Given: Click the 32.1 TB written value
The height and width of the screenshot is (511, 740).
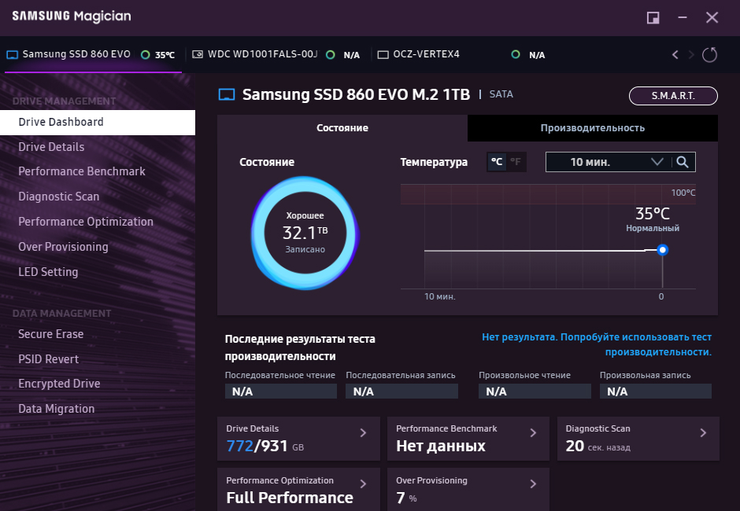Looking at the screenshot, I should point(305,233).
